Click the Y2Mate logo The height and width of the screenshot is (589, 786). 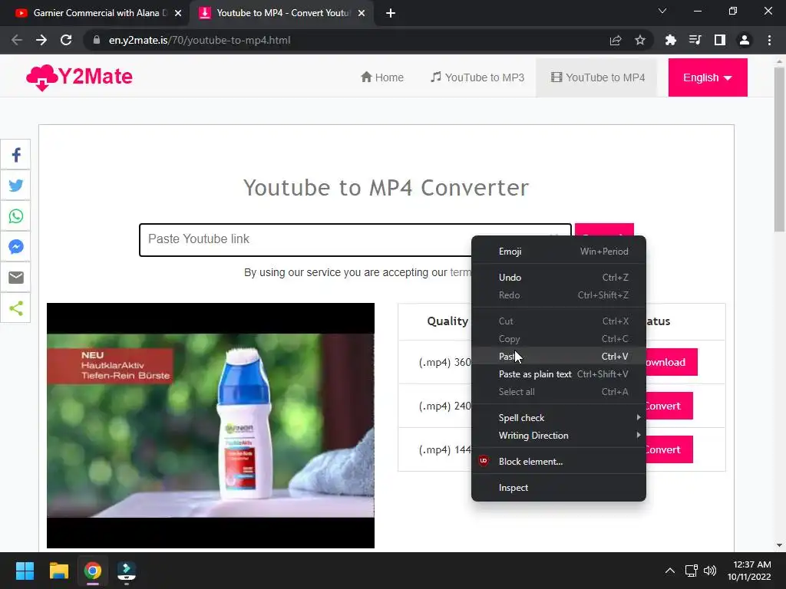coord(79,77)
